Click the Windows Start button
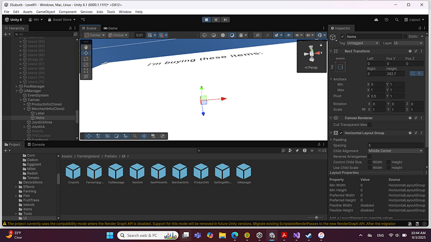This screenshot has height=242, width=431. [110, 235]
